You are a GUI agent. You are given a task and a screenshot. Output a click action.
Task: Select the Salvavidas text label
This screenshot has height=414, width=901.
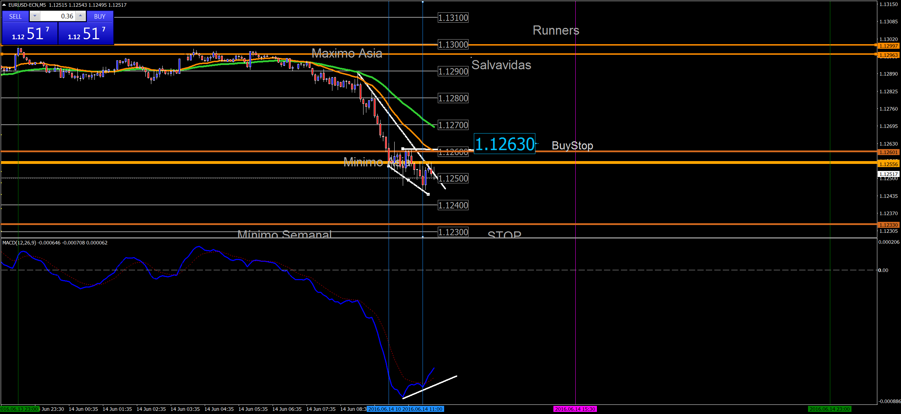[501, 65]
